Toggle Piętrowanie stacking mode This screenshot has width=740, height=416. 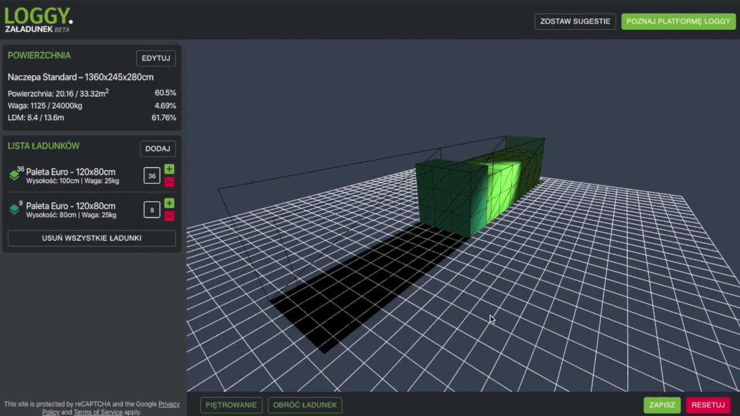[231, 405]
